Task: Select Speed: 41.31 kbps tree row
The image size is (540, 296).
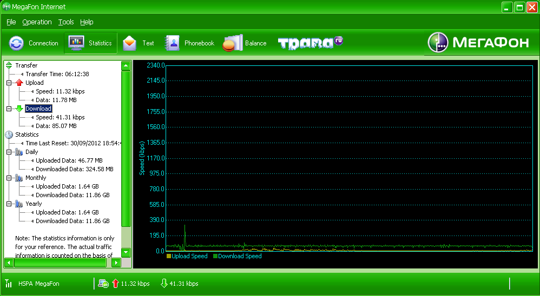Action: [x=60, y=117]
